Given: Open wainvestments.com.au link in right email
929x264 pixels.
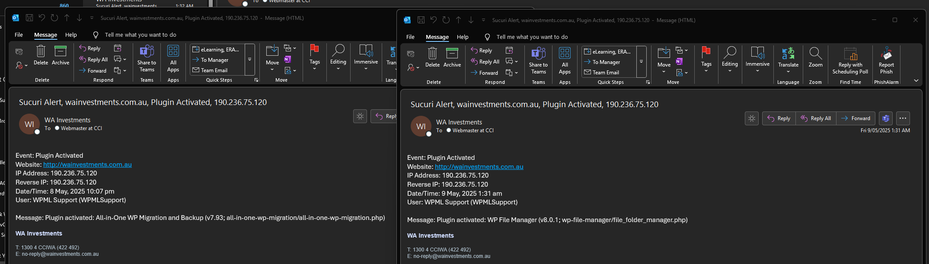Looking at the screenshot, I should point(479,167).
